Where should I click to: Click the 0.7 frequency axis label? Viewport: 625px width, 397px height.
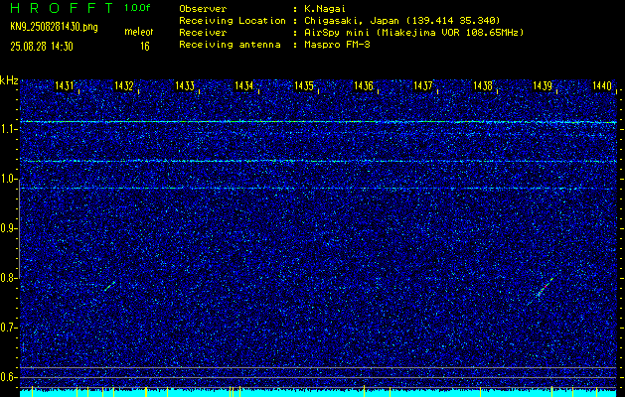point(8,328)
